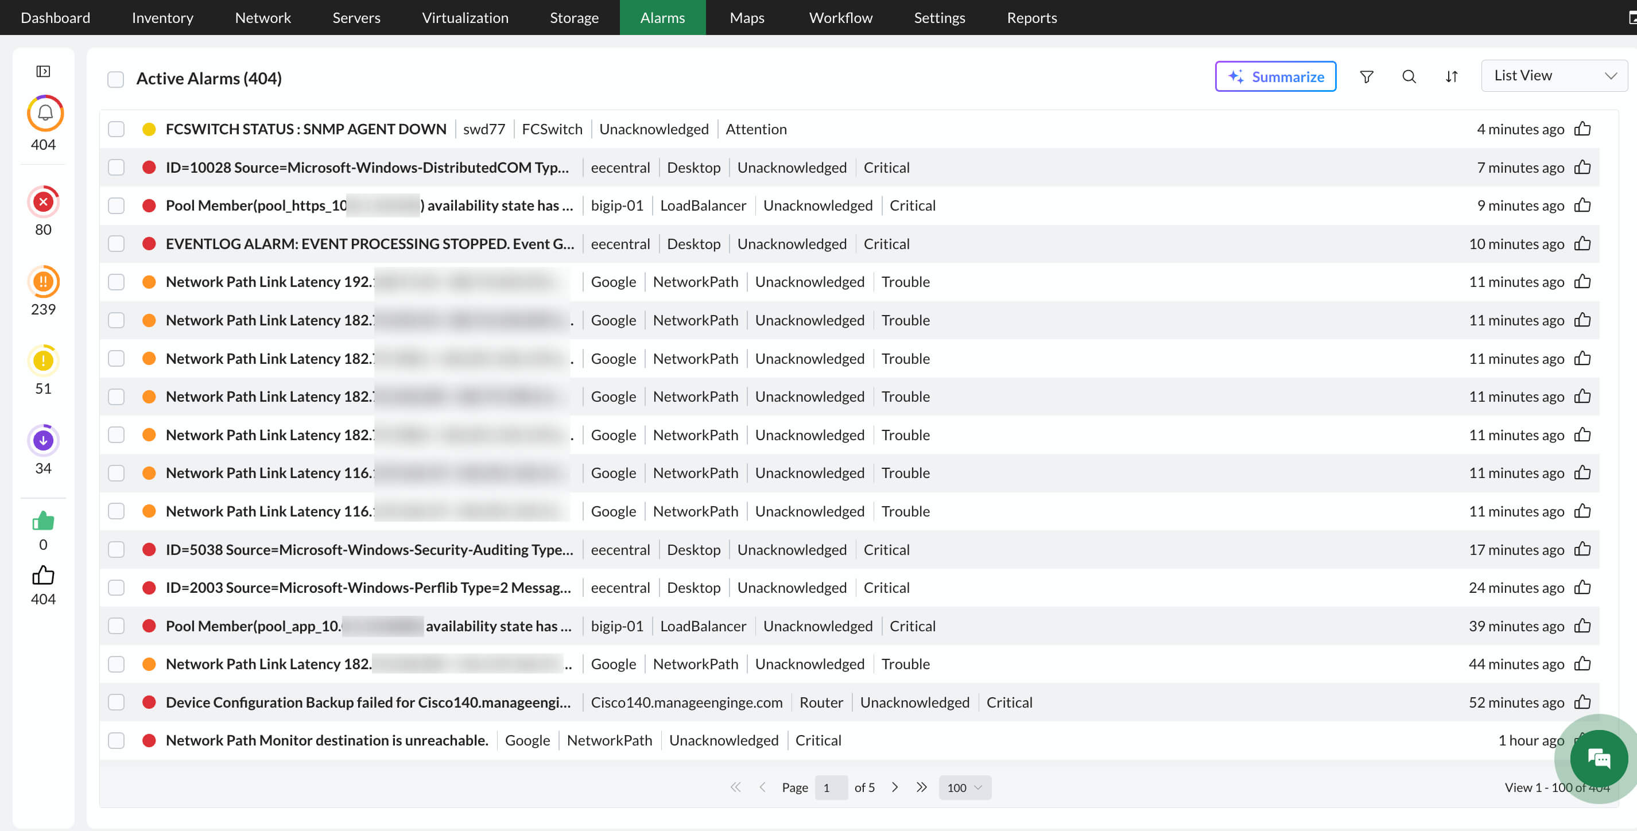Image resolution: width=1637 pixels, height=831 pixels.
Task: Acknowledge pool_https alarm thumbs-up
Action: point(1582,205)
